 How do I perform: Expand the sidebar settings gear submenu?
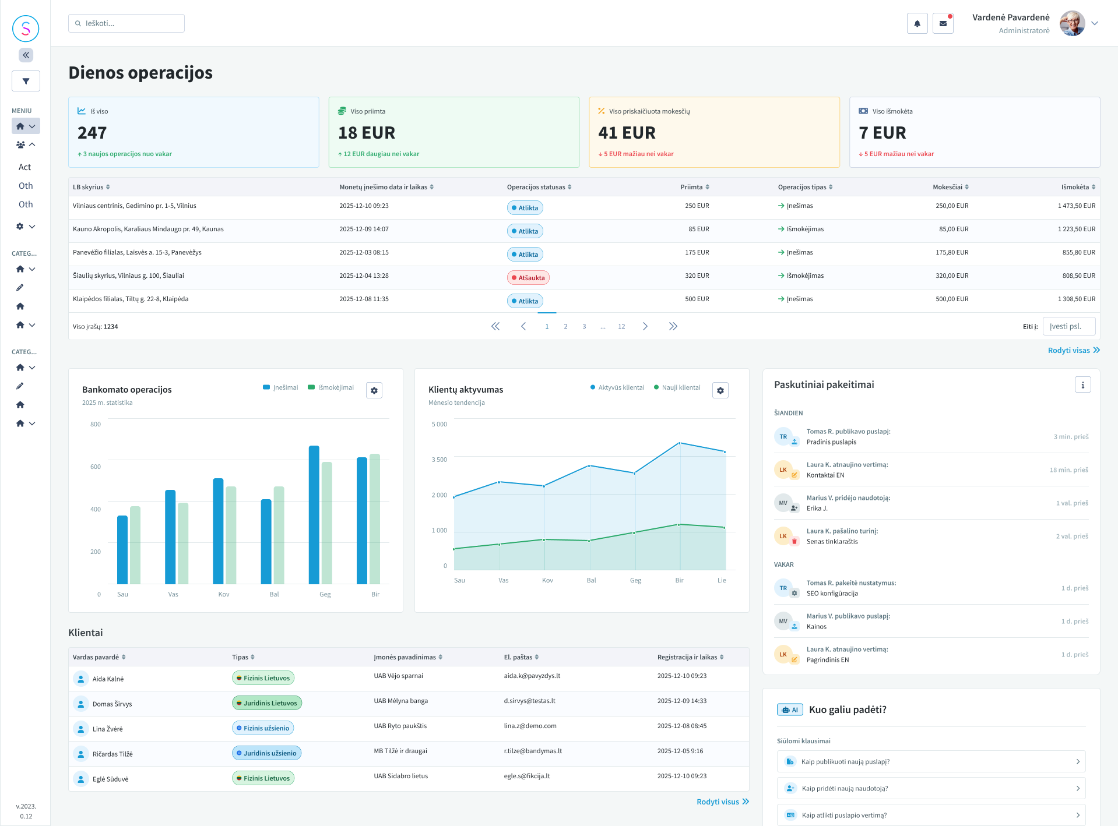26,226
